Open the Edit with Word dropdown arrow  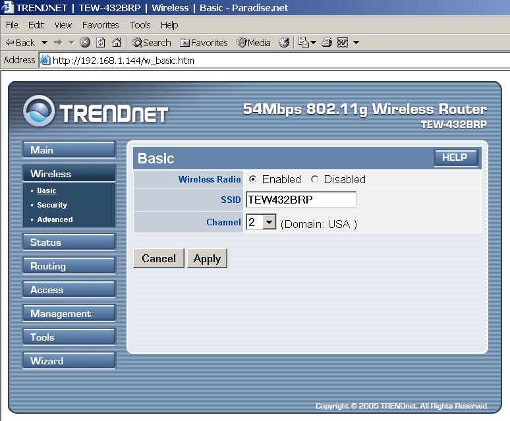tap(356, 43)
